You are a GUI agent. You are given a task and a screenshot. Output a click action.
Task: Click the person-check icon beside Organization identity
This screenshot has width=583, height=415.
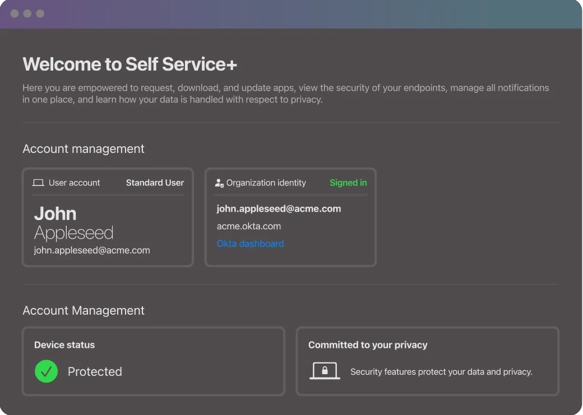tap(219, 183)
